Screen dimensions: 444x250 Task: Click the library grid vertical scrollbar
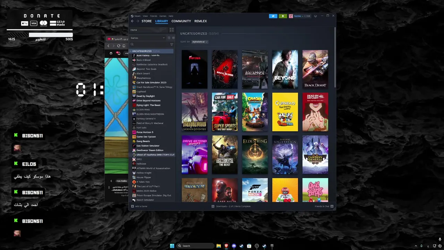335,57
